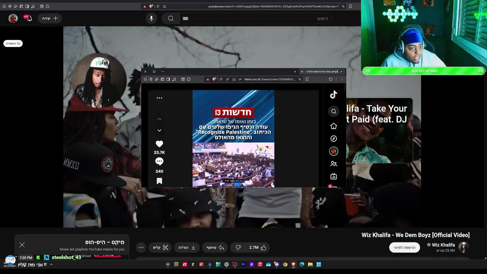The image size is (487, 274).
Task: Expand the system tray hidden icons chevron
Action: click(x=51, y=264)
